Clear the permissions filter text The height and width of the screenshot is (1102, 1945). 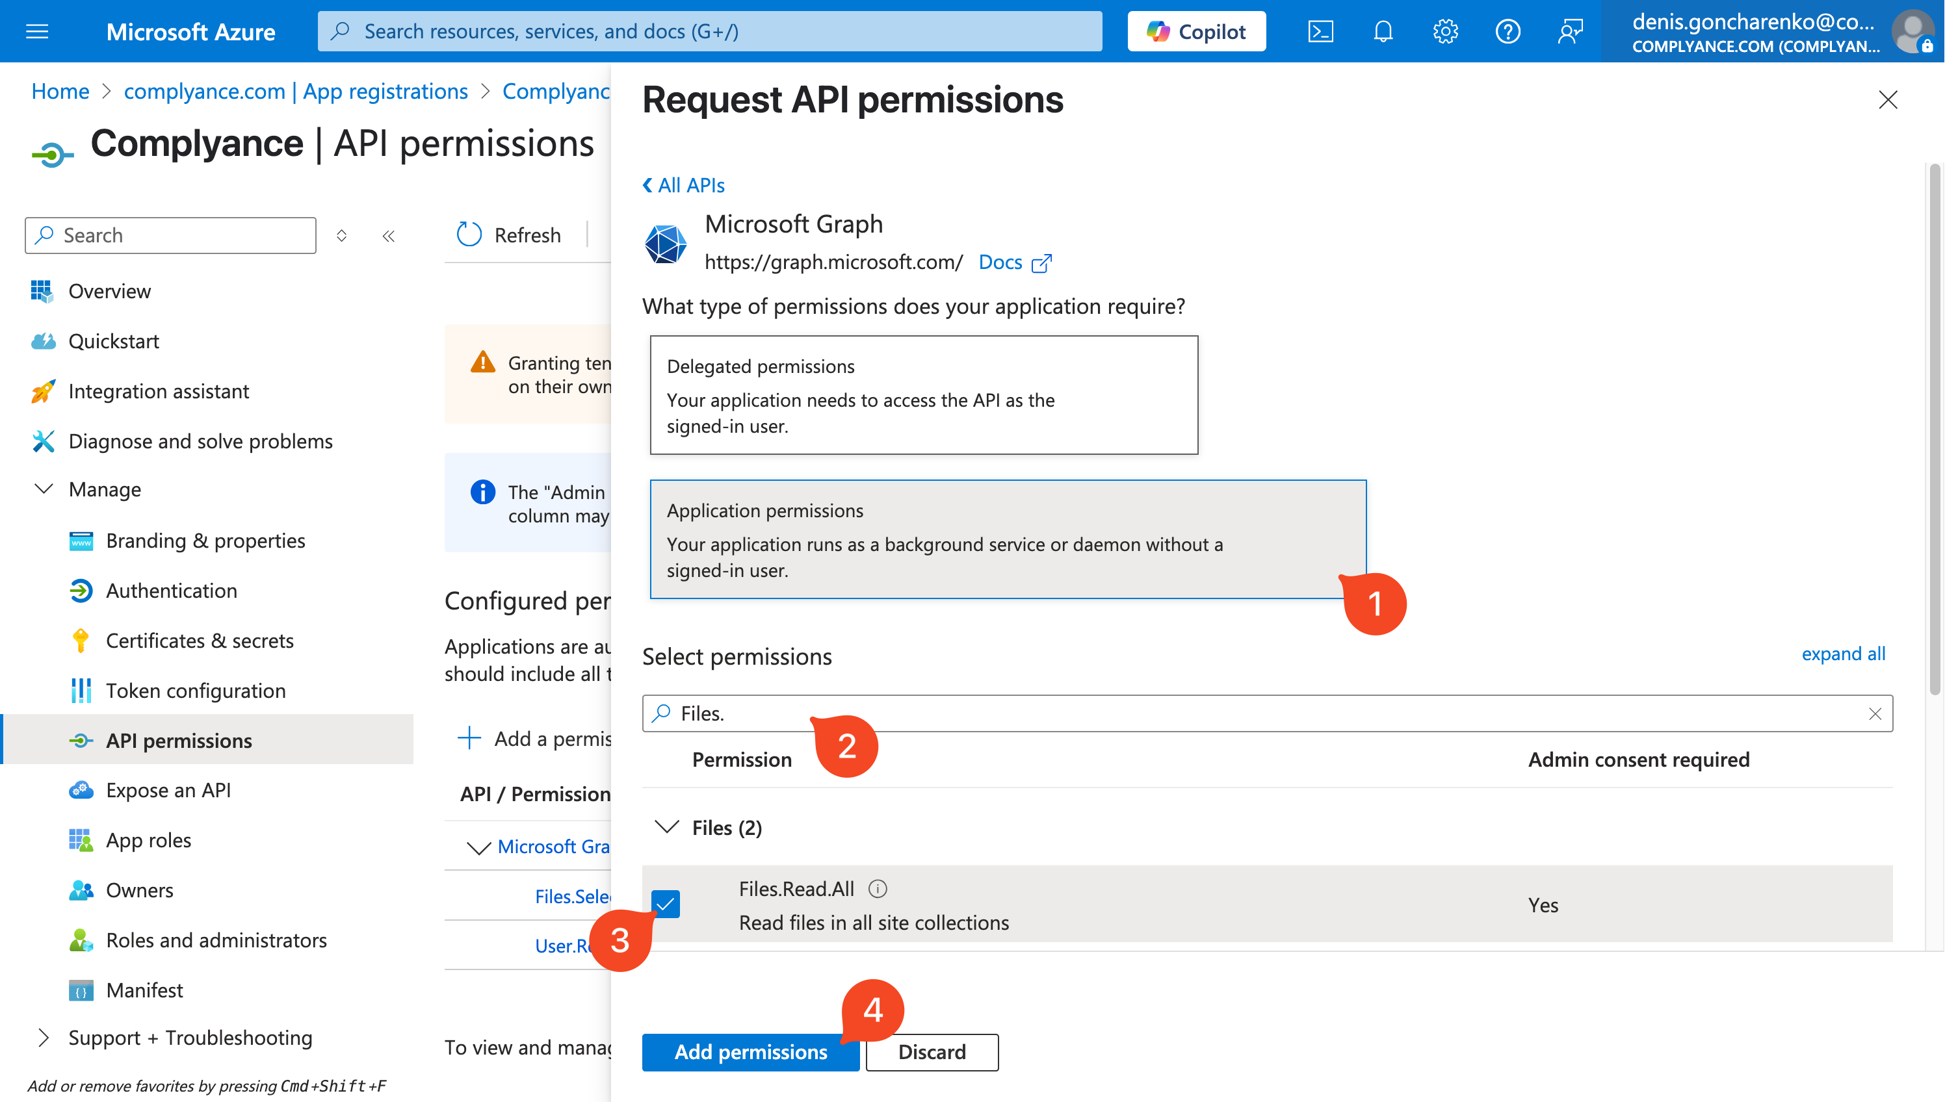[x=1874, y=713]
